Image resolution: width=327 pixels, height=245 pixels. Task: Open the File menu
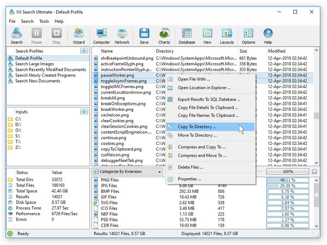(x=12, y=21)
